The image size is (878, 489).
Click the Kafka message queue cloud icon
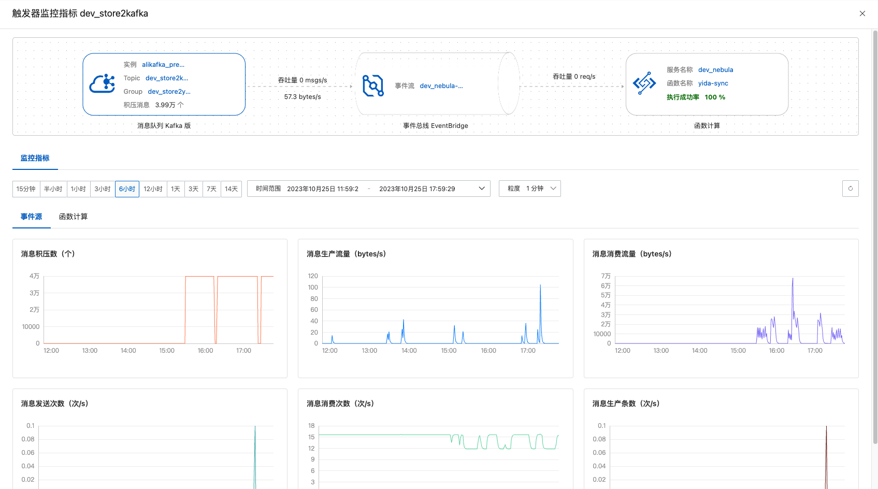click(x=103, y=83)
